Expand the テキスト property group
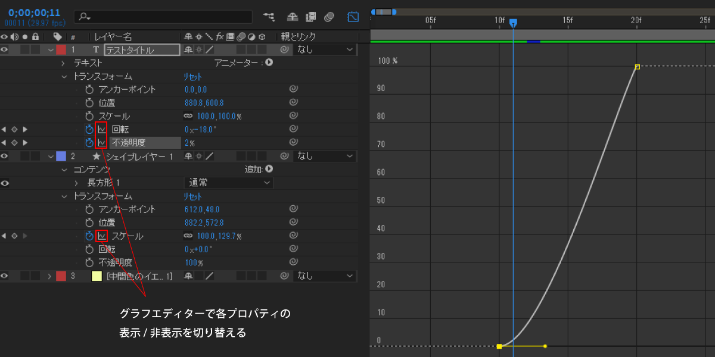715x357 pixels. [63, 62]
